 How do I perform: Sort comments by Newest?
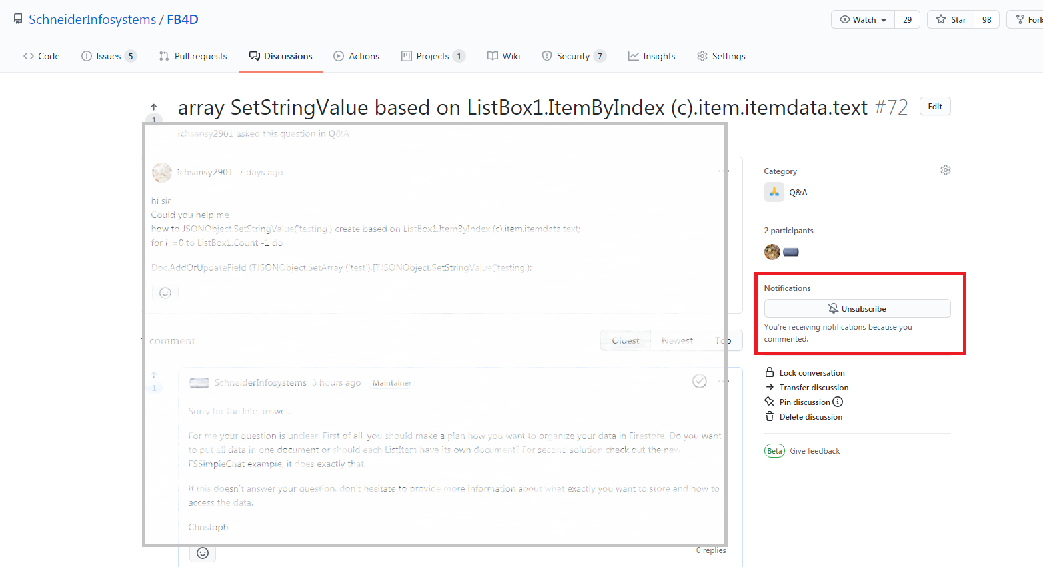tap(677, 340)
